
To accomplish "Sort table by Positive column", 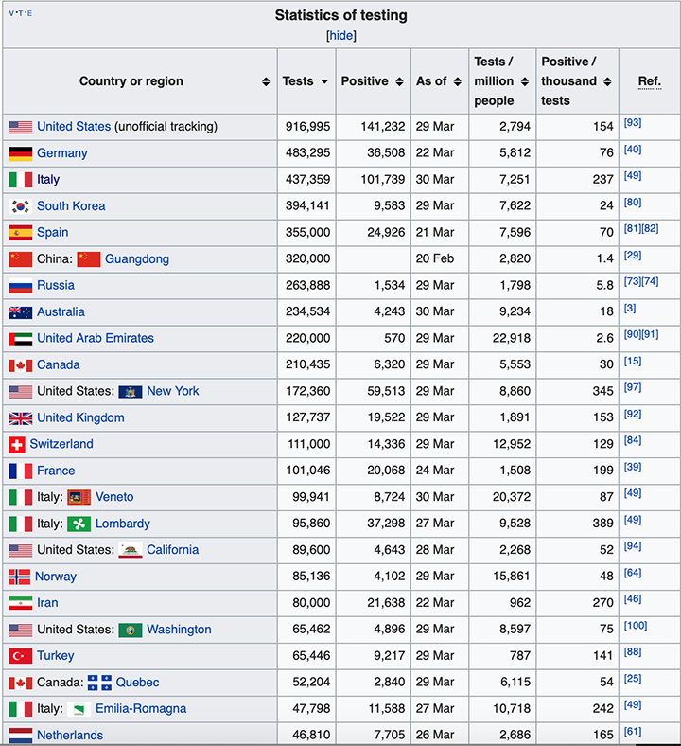I will tap(399, 81).
